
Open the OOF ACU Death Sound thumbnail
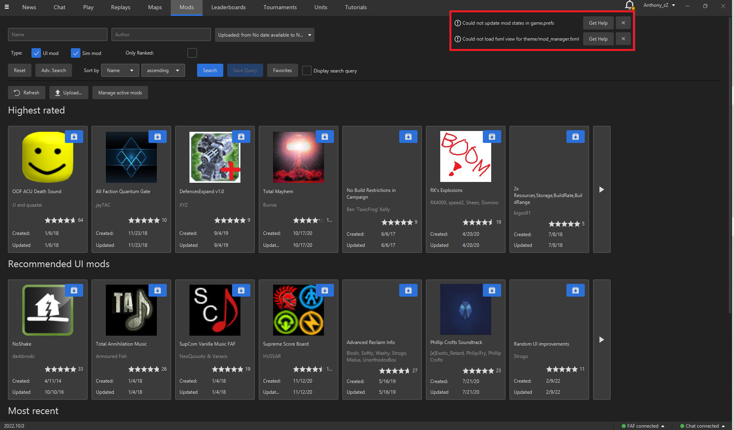coord(48,157)
